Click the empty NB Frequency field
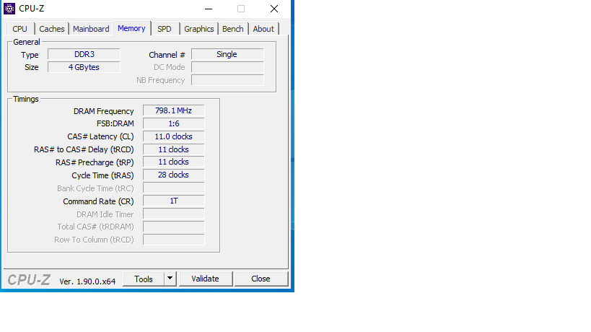The height and width of the screenshot is (332, 591). tap(227, 80)
